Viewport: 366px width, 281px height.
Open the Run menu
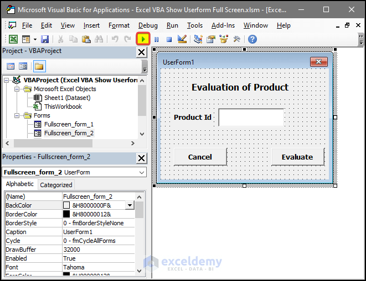pyautogui.click(x=172, y=25)
